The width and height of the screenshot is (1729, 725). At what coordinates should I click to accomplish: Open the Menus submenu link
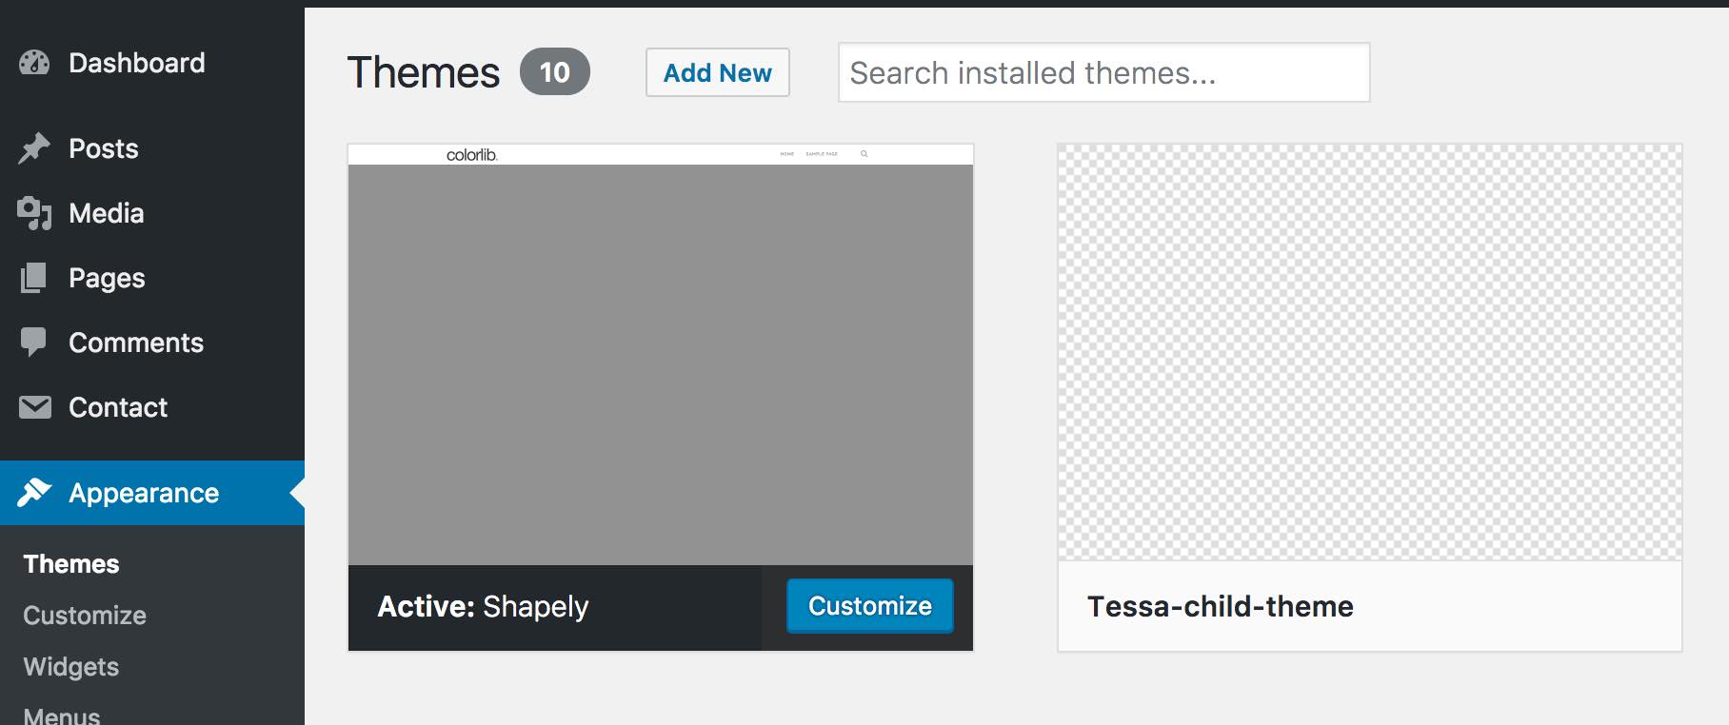(x=62, y=715)
